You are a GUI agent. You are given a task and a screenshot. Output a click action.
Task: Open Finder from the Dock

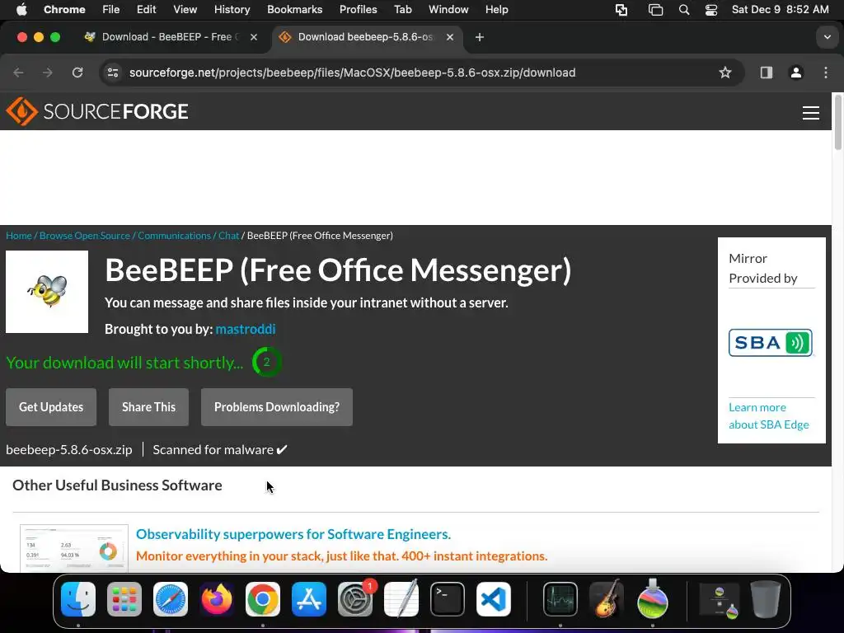coord(78,599)
